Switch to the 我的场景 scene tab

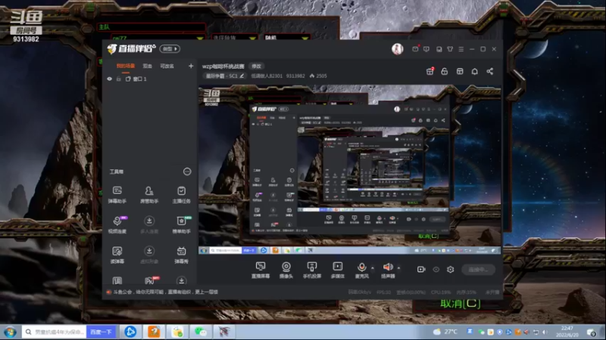(126, 66)
